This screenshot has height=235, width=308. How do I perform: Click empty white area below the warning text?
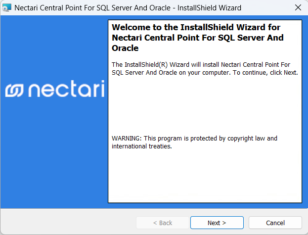[205, 176]
